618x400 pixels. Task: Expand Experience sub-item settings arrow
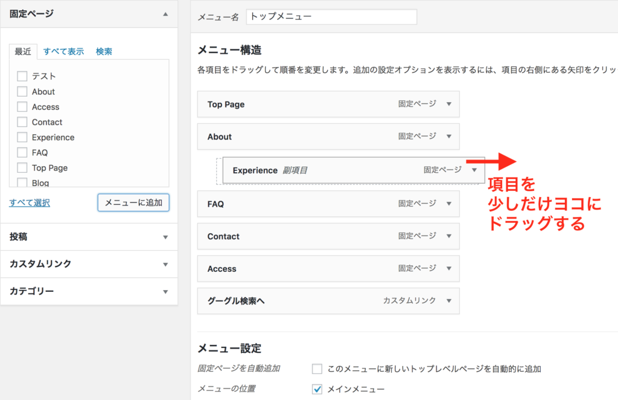tap(474, 170)
